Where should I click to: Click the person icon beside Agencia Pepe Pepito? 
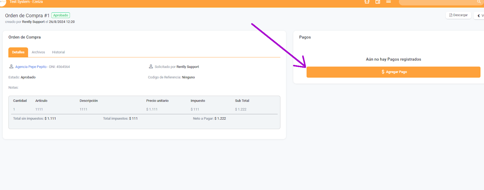11,66
